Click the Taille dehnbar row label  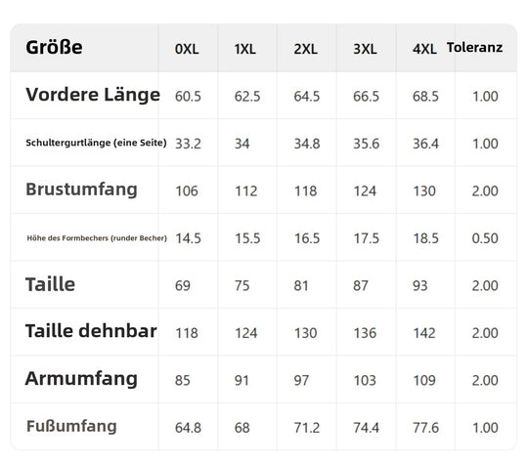[91, 331]
